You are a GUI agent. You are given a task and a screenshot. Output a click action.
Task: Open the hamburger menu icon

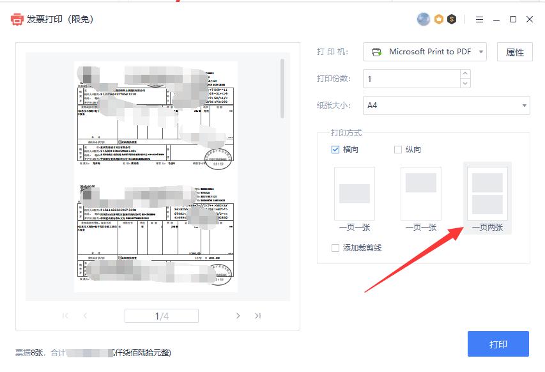479,19
